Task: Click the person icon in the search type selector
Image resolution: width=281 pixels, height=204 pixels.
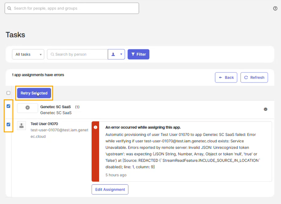Action: 113,54
